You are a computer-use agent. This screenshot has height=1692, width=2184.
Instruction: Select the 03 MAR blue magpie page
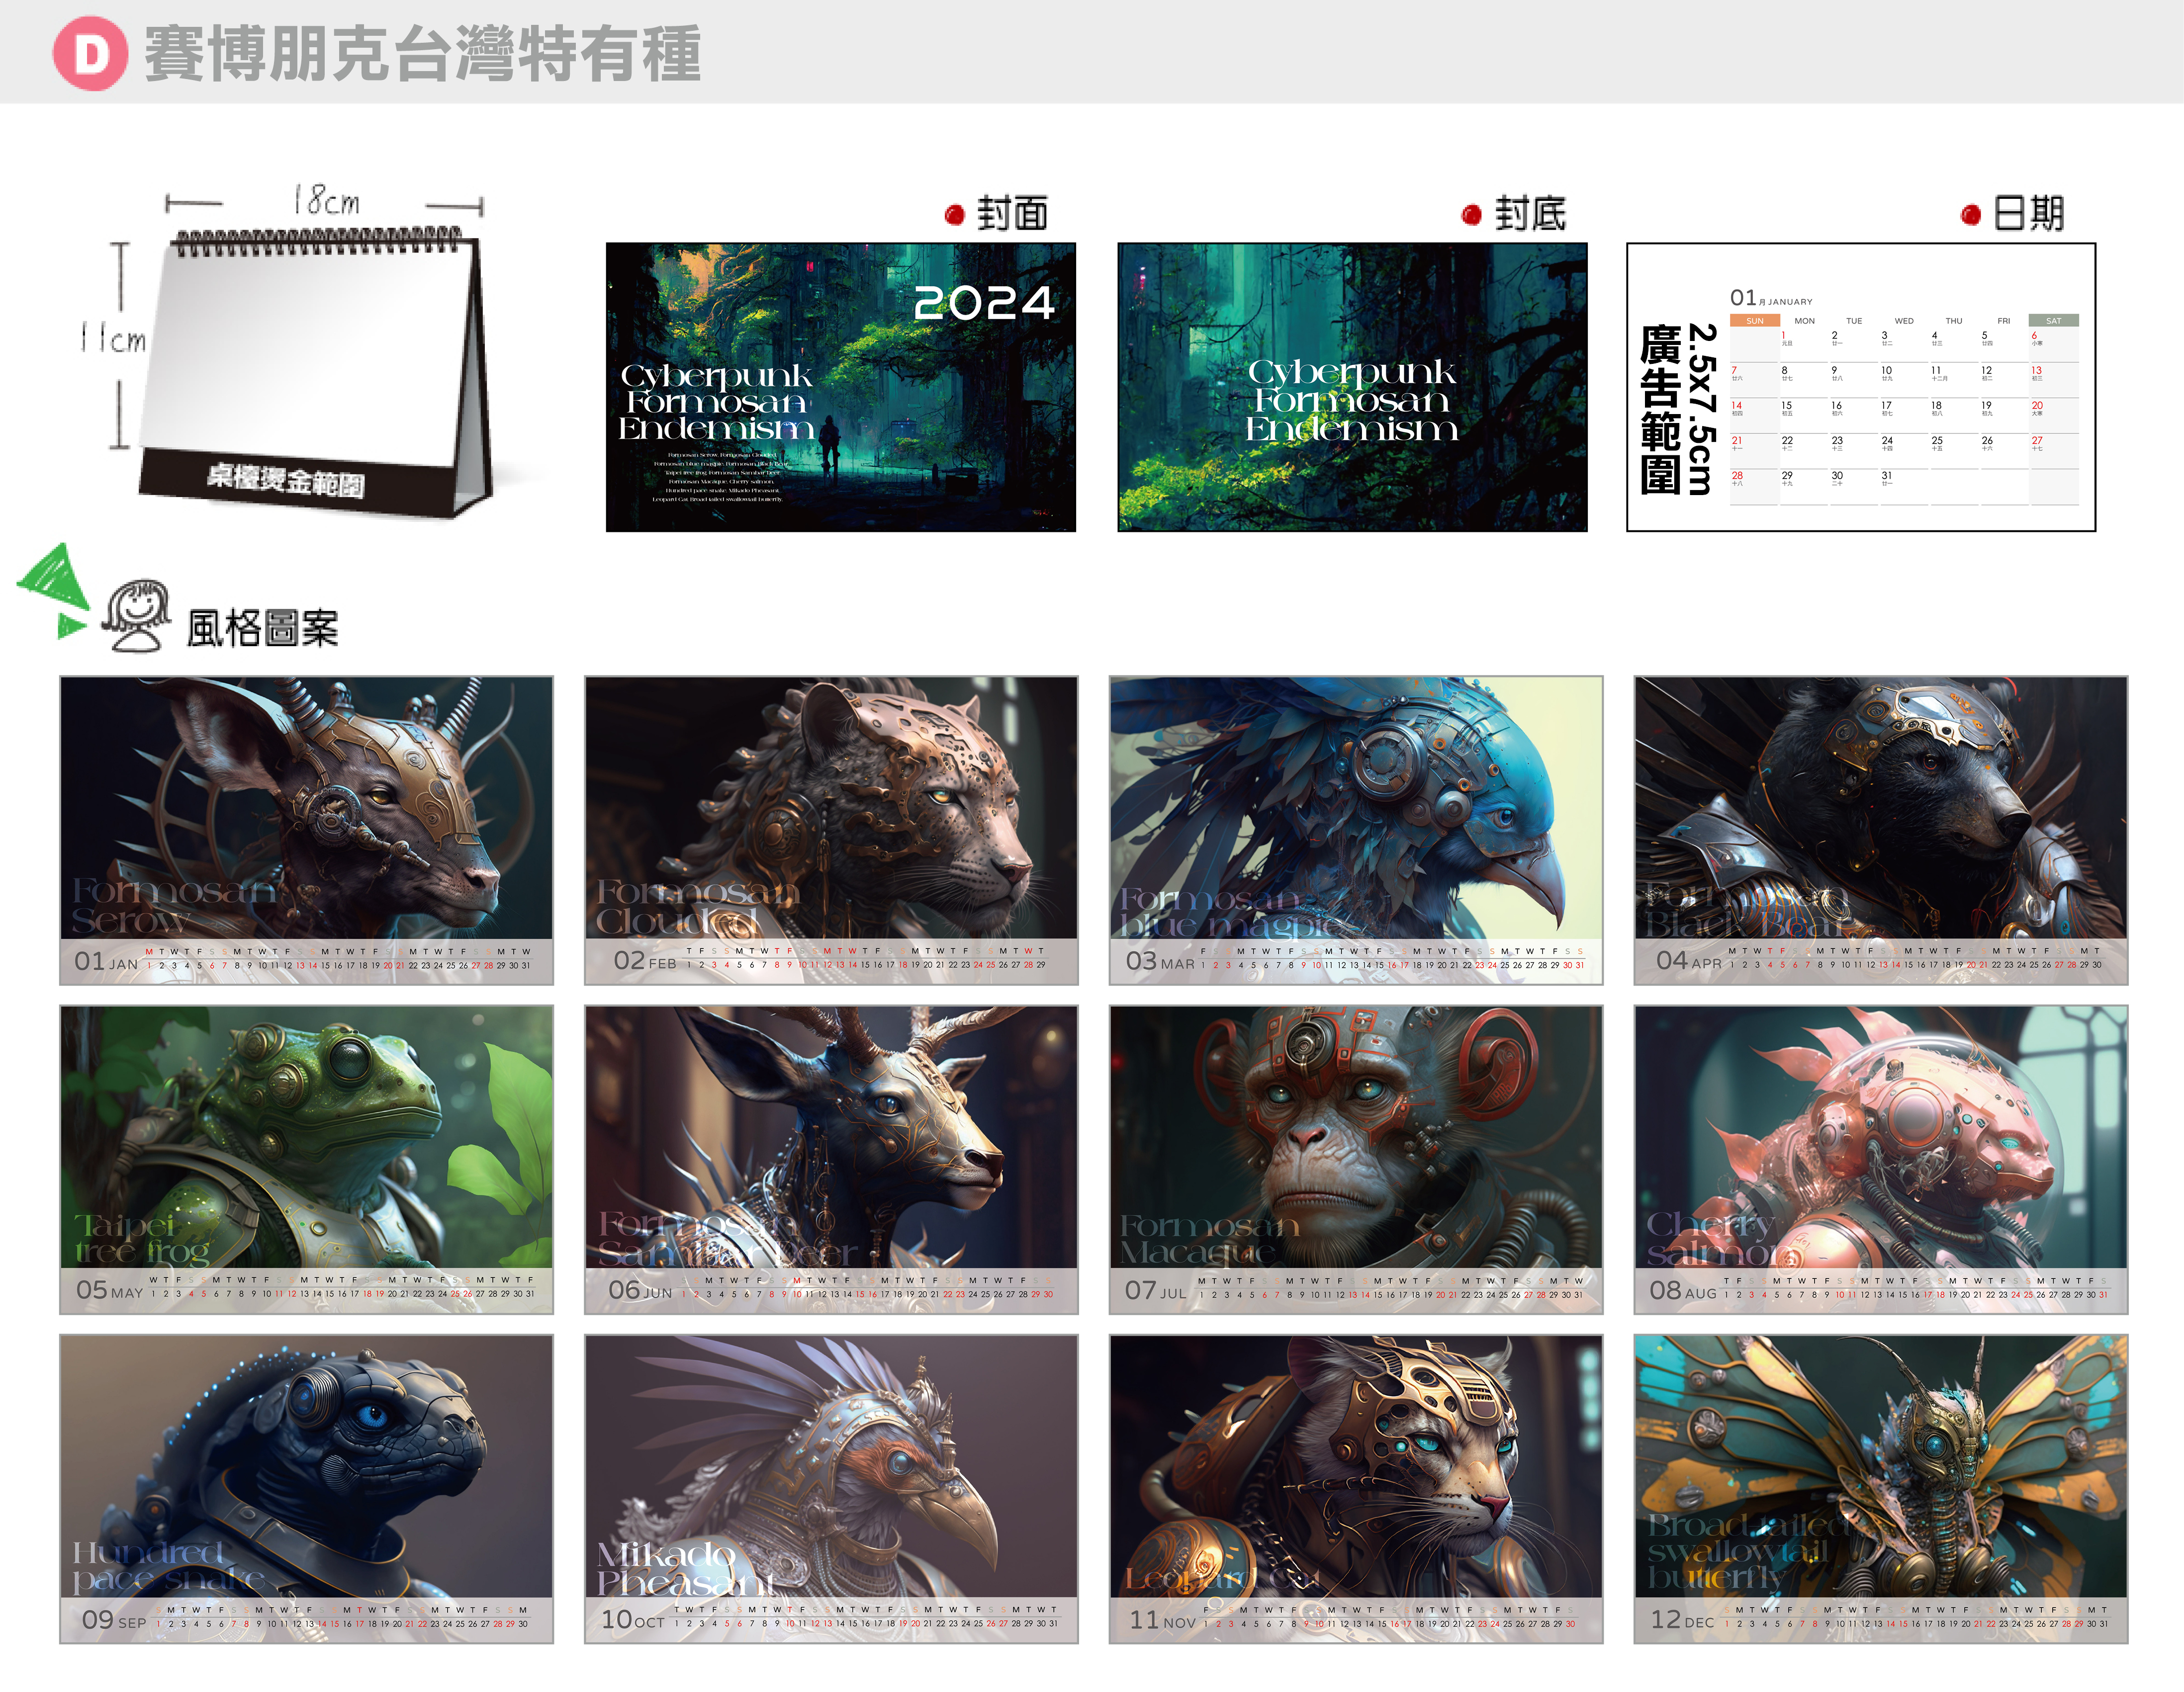coord(1355,830)
